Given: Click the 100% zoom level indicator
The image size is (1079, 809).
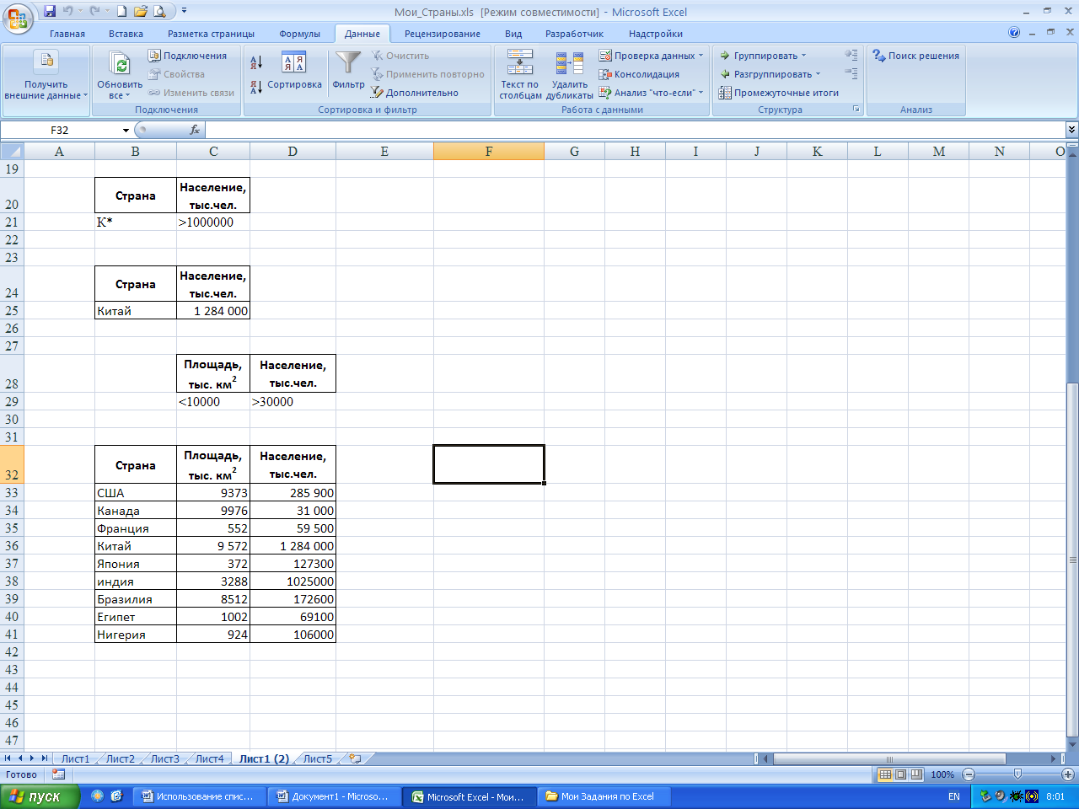Looking at the screenshot, I should tap(942, 774).
